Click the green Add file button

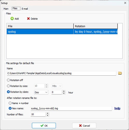click(x=15, y=19)
